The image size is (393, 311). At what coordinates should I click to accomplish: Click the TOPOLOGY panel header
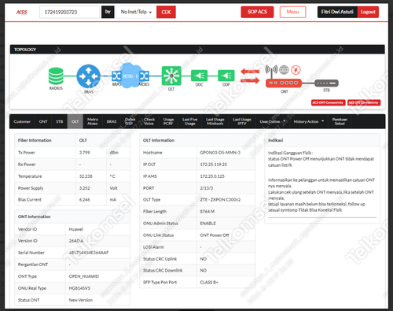pyautogui.click(x=197, y=50)
